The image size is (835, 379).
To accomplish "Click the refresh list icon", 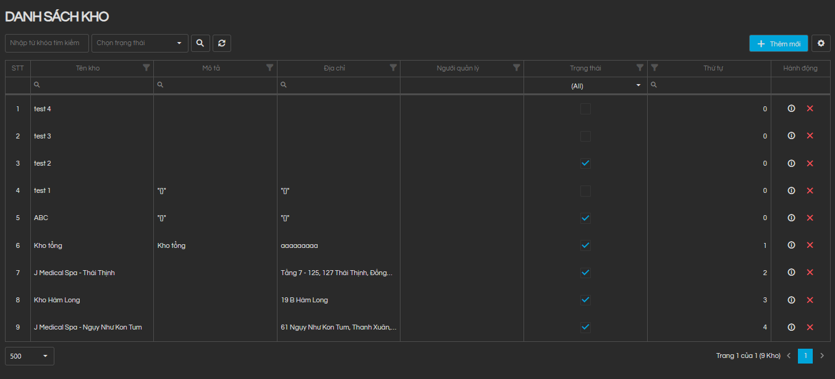I will pos(221,43).
